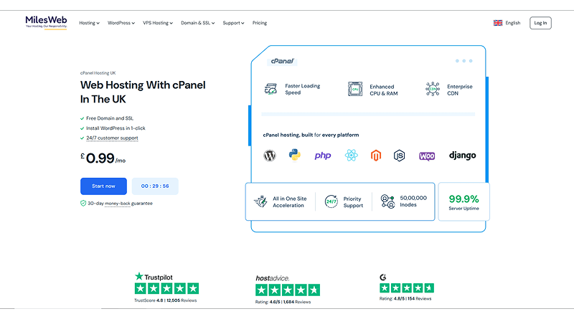Open the Trustpilot reviews rating

(x=166, y=288)
